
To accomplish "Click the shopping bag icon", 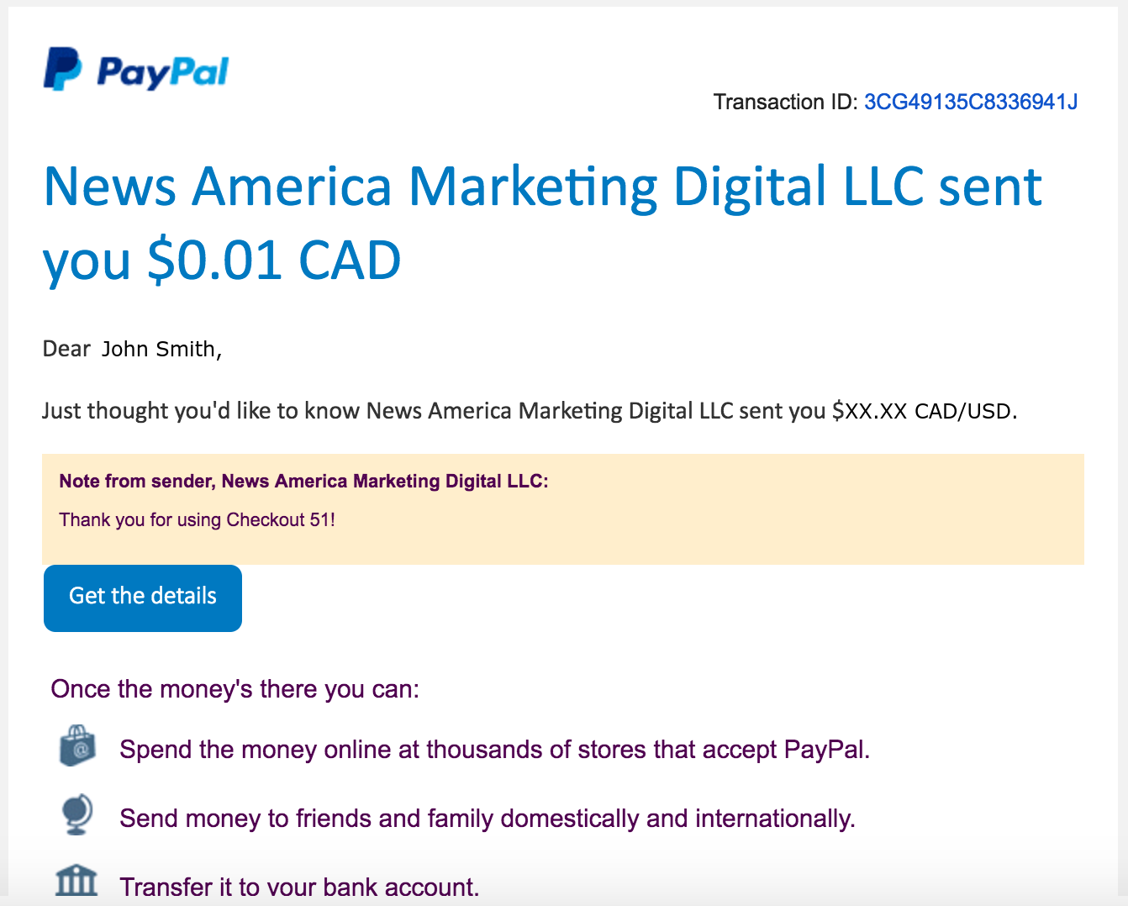I will (x=77, y=745).
